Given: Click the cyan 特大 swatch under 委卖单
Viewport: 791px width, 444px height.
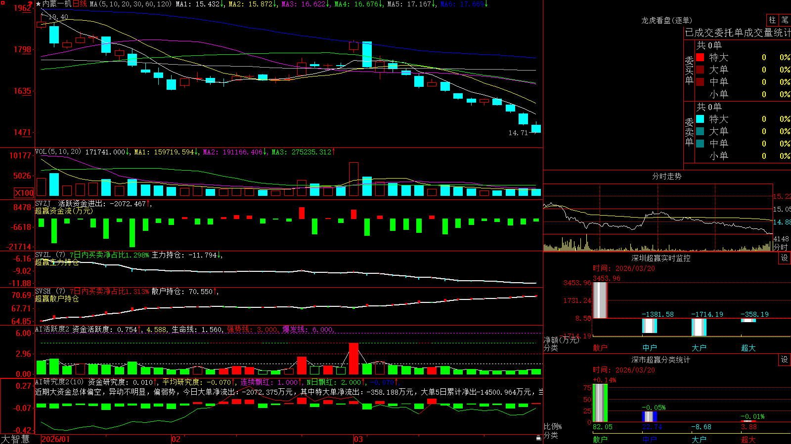Looking at the screenshot, I should (700, 119).
